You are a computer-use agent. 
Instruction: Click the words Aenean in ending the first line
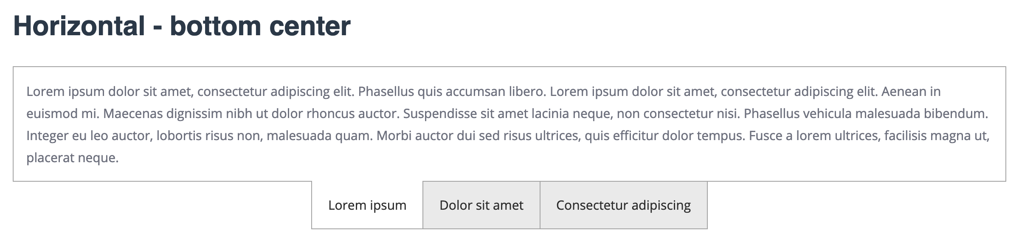pyautogui.click(x=911, y=92)
